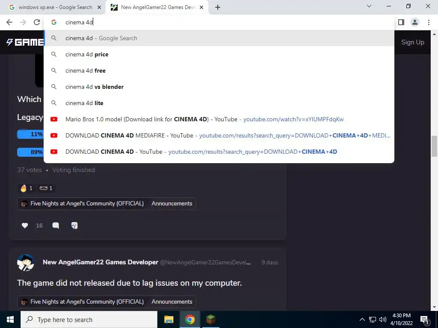The image size is (438, 328).
Task: Close the New AngelGamer22 Games tab
Action: tap(201, 7)
